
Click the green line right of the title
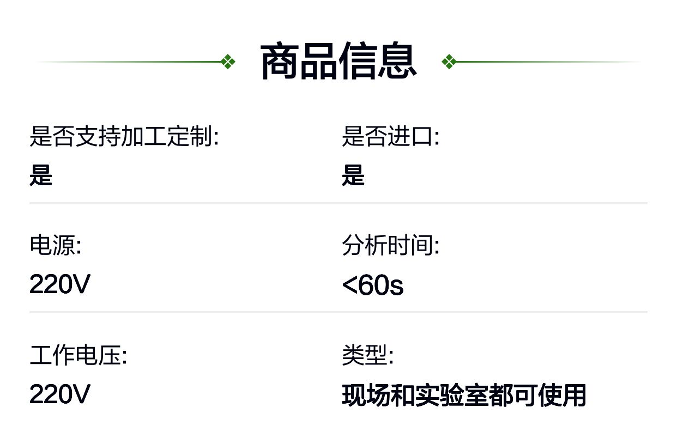pos(548,62)
